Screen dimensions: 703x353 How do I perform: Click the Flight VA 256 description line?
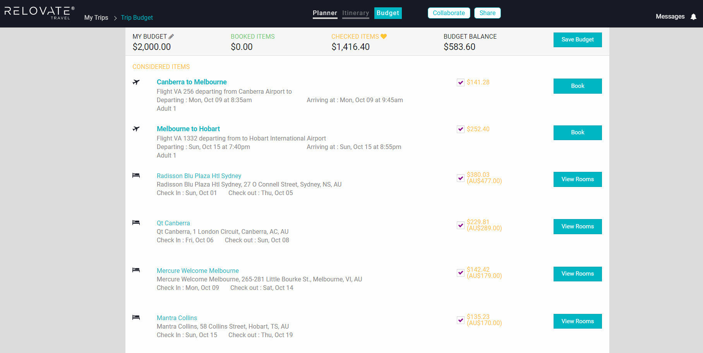tap(224, 91)
